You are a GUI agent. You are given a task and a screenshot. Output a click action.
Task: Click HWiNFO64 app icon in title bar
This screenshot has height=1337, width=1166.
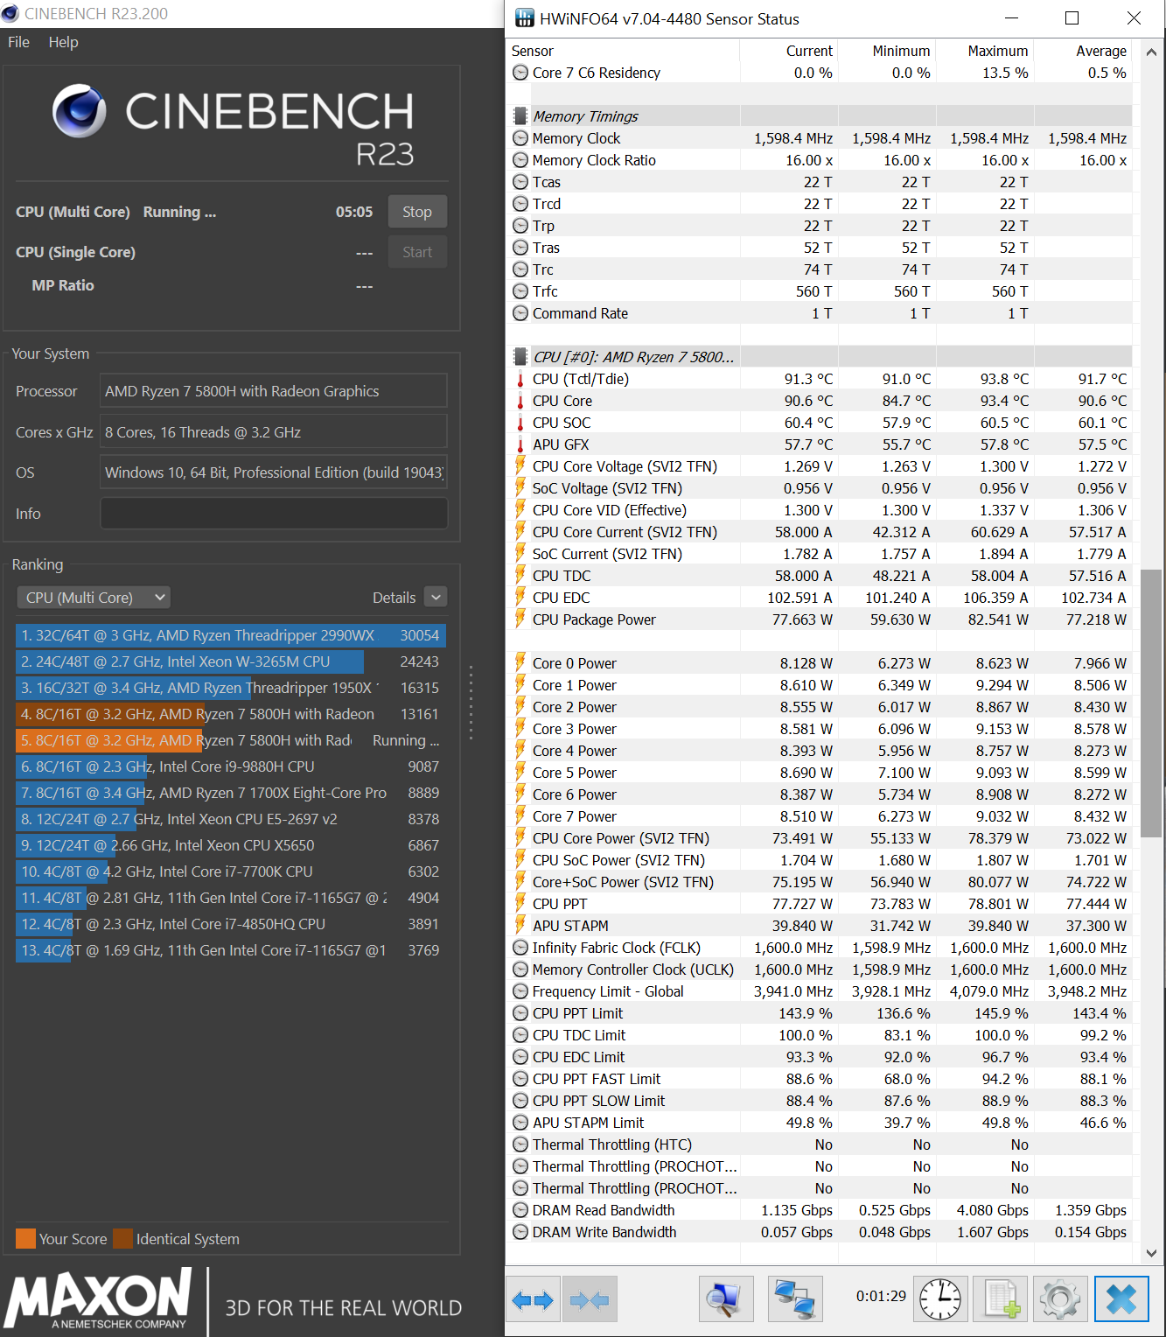[x=524, y=18]
